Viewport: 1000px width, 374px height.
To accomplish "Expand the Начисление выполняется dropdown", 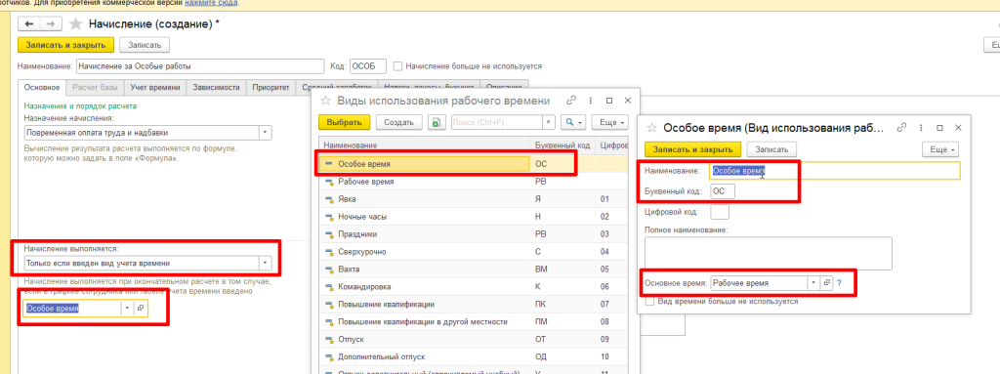I will 266,263.
